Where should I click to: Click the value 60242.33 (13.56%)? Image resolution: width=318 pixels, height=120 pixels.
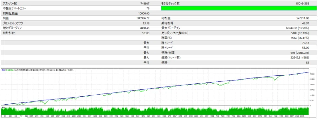click(x=298, y=28)
